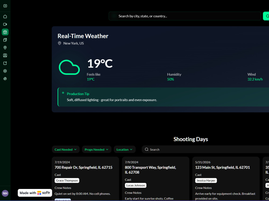This screenshot has width=269, height=201.
Task: Click the Production Tip heading
Action: pyautogui.click(x=78, y=94)
